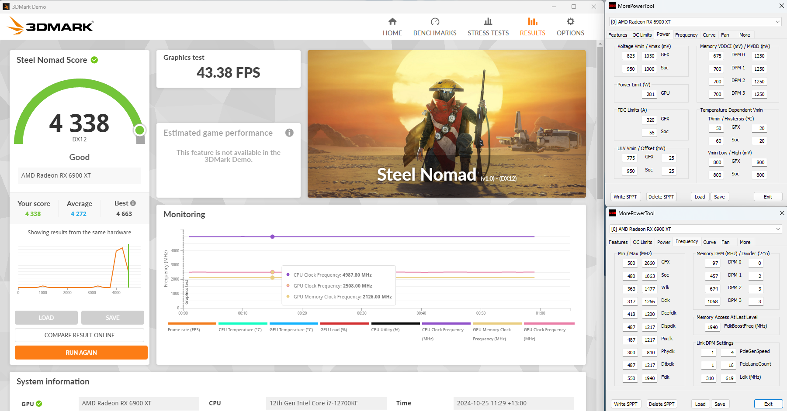Click Power Limit GPU field showing 281

coord(650,94)
